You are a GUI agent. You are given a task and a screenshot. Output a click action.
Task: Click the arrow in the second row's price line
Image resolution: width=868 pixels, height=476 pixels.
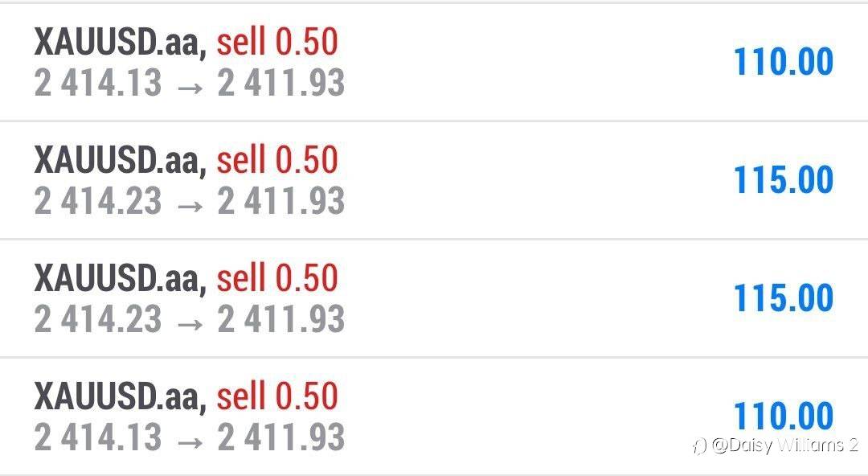coord(190,206)
